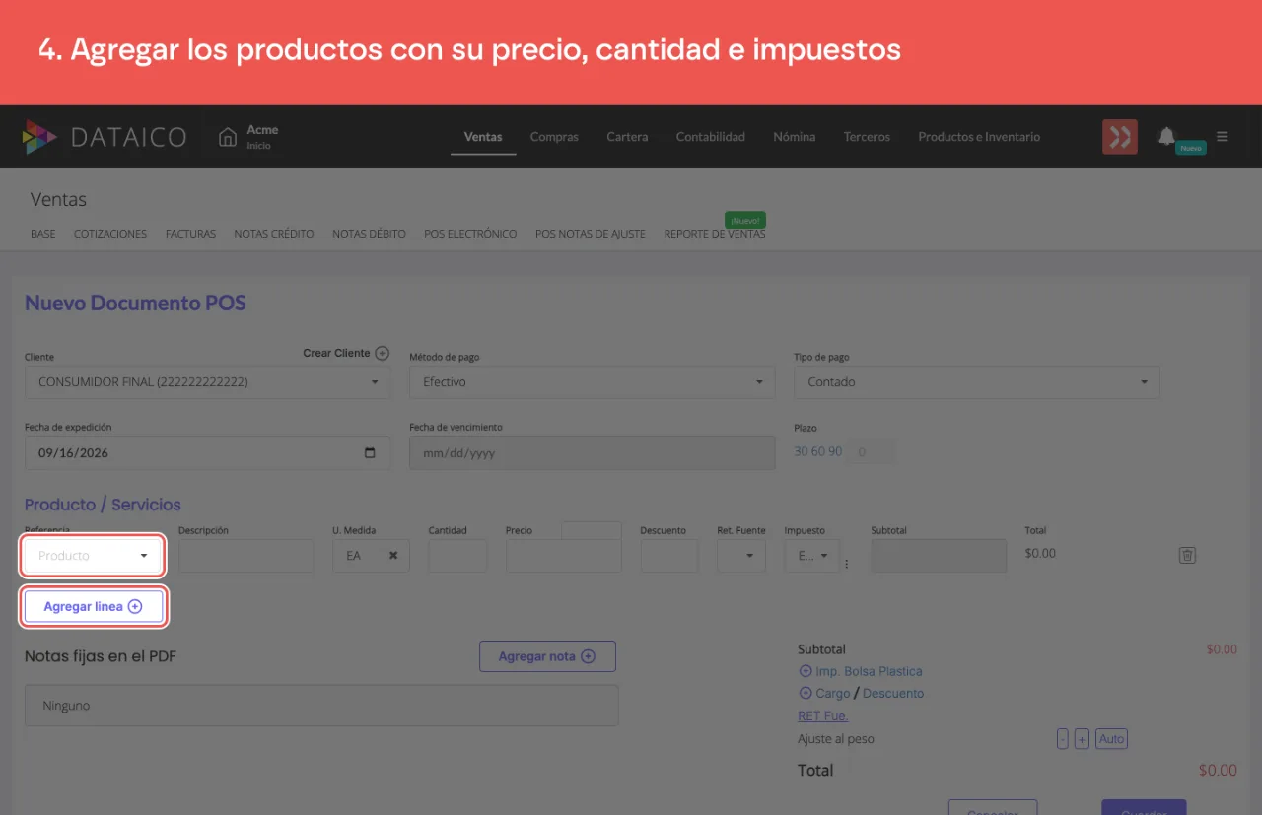
Task: Open the Impuesto dropdown
Action: click(811, 556)
